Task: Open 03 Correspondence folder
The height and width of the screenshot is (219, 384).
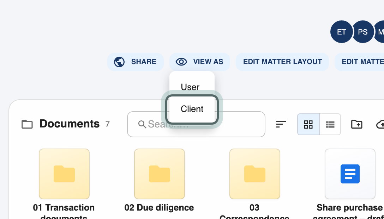Action: click(255, 174)
